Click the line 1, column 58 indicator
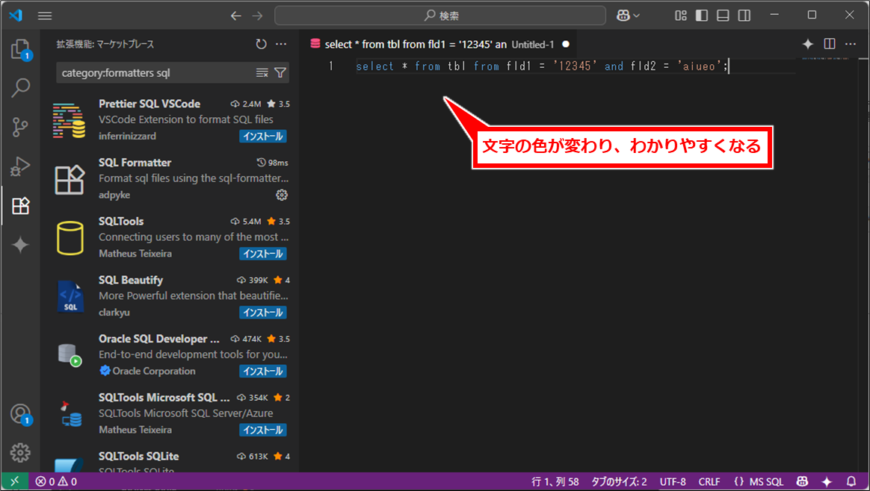The height and width of the screenshot is (491, 870). [555, 481]
